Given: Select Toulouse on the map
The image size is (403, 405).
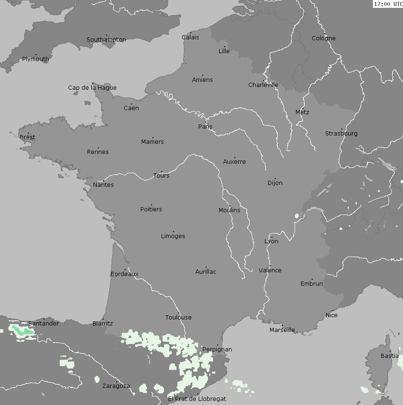Looking at the screenshot, I should (x=178, y=318).
